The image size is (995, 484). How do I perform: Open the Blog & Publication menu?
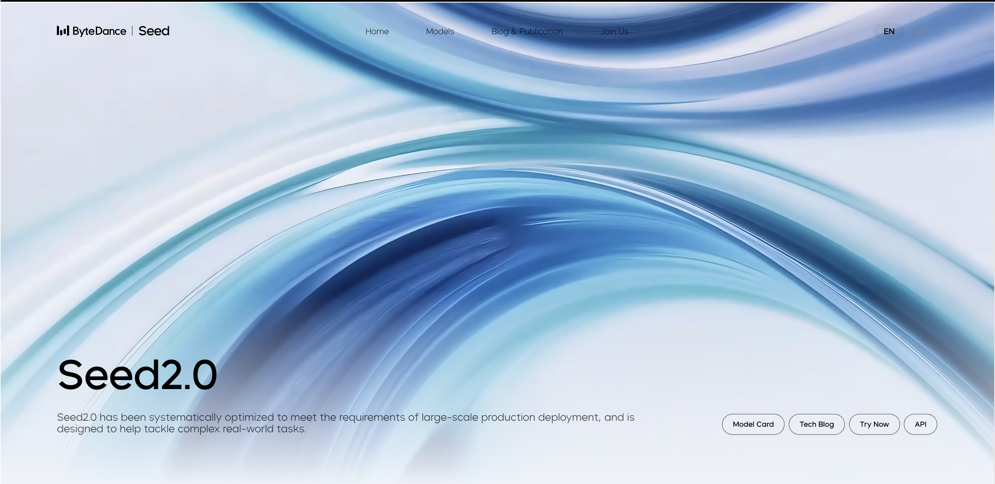point(527,31)
